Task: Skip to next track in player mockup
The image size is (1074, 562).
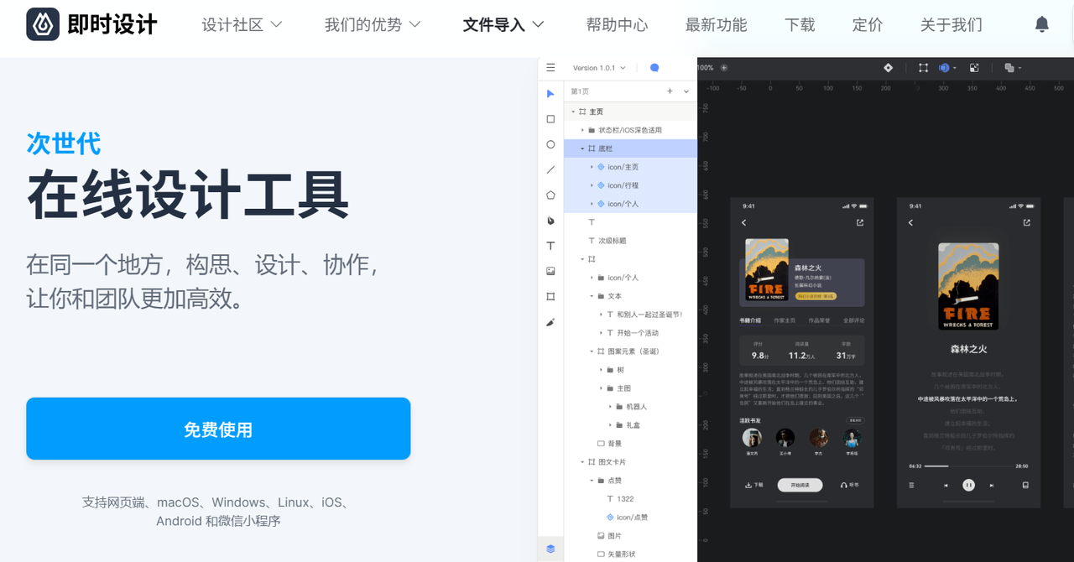Action: pyautogui.click(x=992, y=485)
